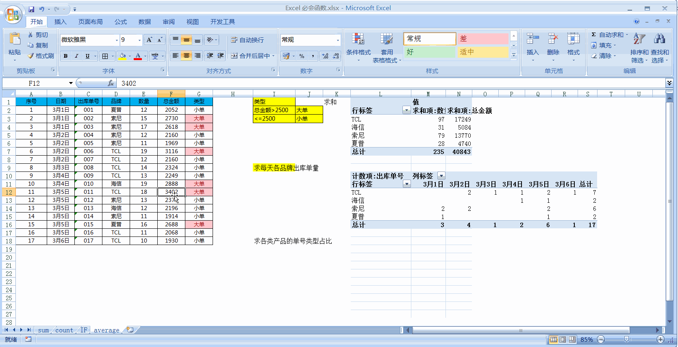678x347 pixels.
Task: Toggle align text right
Action: 197,56
